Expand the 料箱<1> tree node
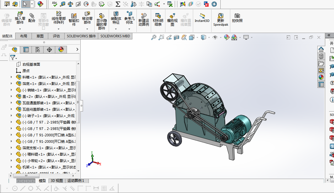Screen dimensions: 334x193 (11, 77)
